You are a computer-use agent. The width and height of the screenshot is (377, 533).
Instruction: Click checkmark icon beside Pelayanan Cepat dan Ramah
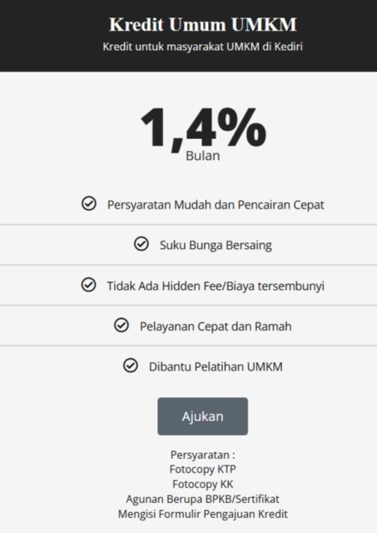pos(122,325)
